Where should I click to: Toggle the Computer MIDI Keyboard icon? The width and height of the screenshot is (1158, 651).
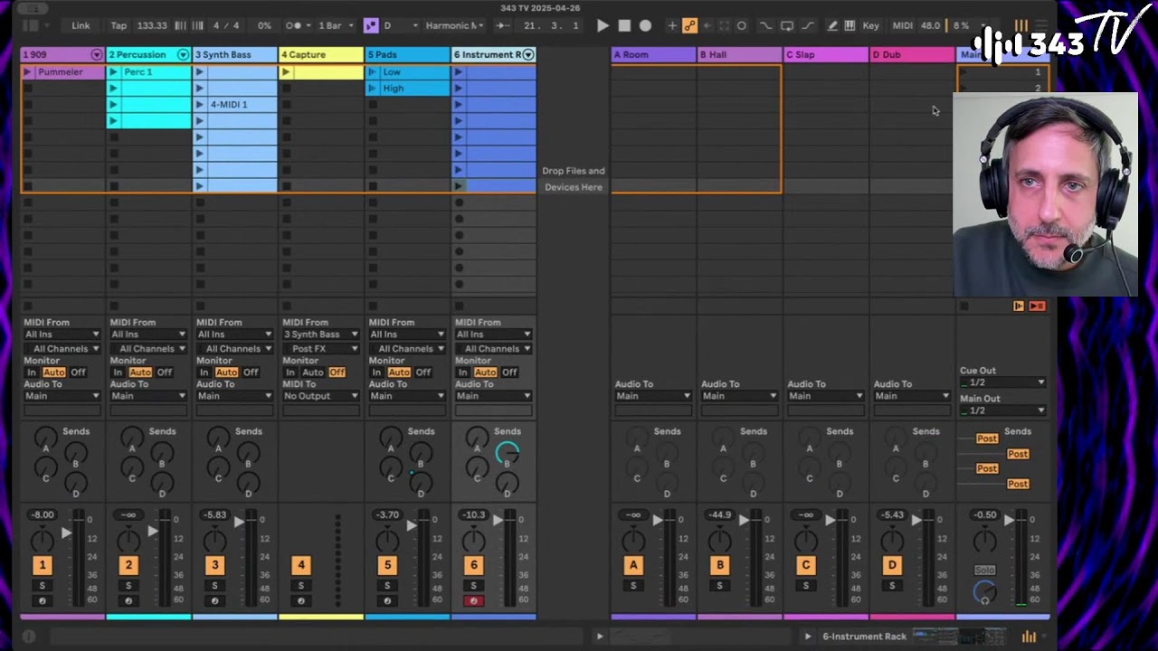point(850,25)
